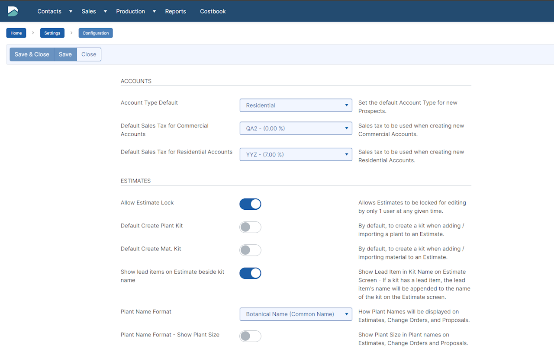Navigate to Settings breadcrumb
Image resolution: width=554 pixels, height=355 pixels.
(52, 33)
